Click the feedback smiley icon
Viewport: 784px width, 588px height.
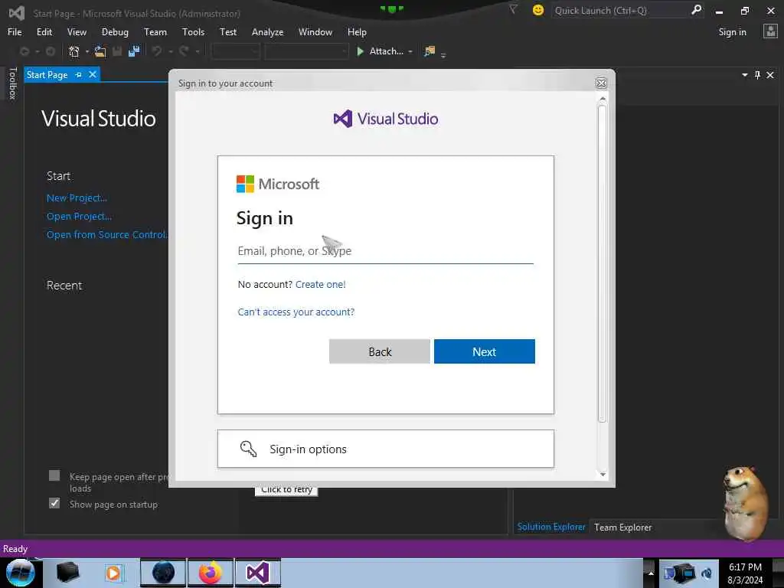[538, 10]
